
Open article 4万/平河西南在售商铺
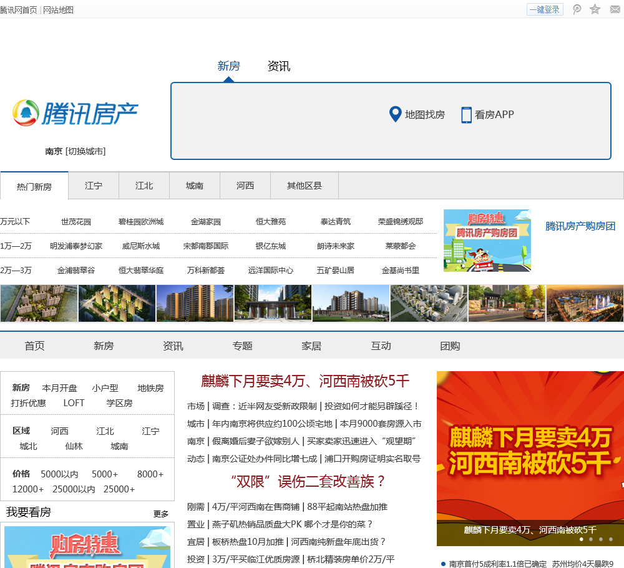(256, 507)
